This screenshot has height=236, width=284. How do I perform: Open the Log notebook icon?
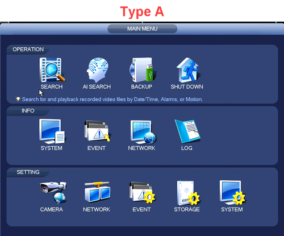pos(187,131)
